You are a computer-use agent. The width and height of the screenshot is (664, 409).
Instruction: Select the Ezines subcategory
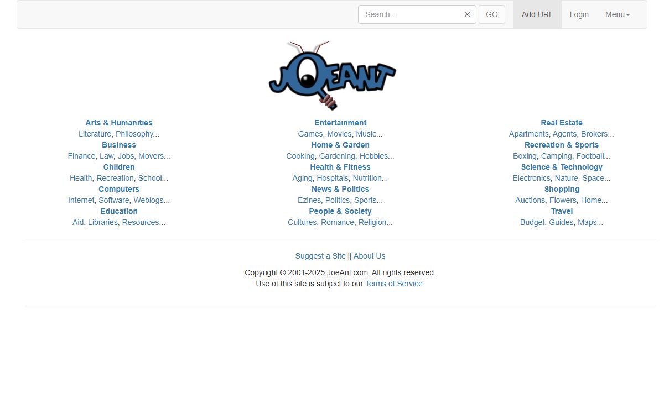309,200
